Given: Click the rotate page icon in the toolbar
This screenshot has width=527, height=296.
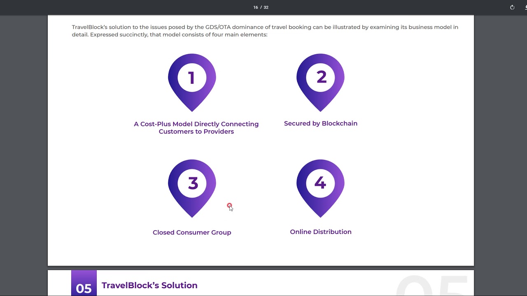Looking at the screenshot, I should (512, 7).
